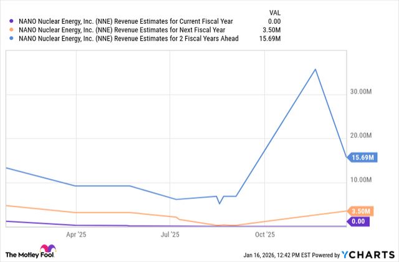This screenshot has width=399, height=262.
Task: Click the blue 15.69M value flag on the chart
Action: coord(362,157)
